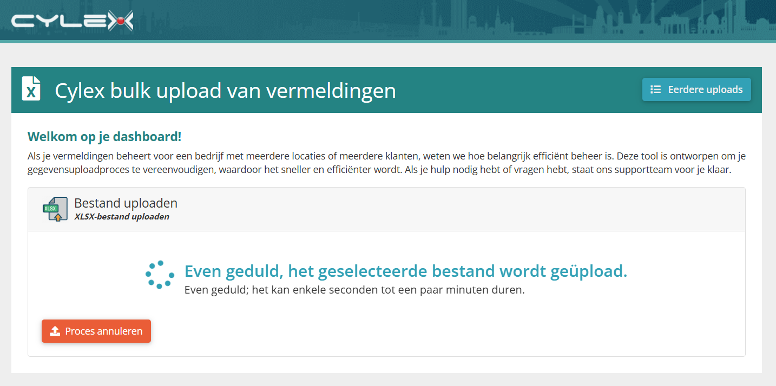The height and width of the screenshot is (386, 776).
Task: Open the Eerdere uploads list
Action: click(696, 90)
